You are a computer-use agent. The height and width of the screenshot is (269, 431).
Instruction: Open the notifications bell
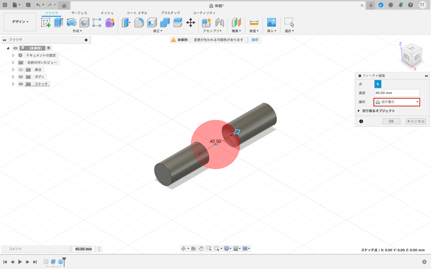[401, 5]
